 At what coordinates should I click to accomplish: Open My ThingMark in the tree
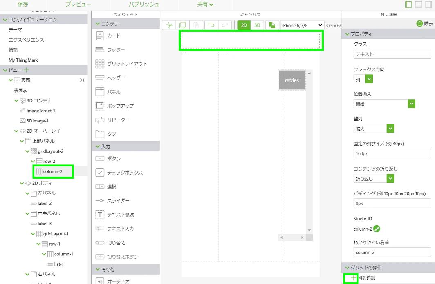click(23, 60)
